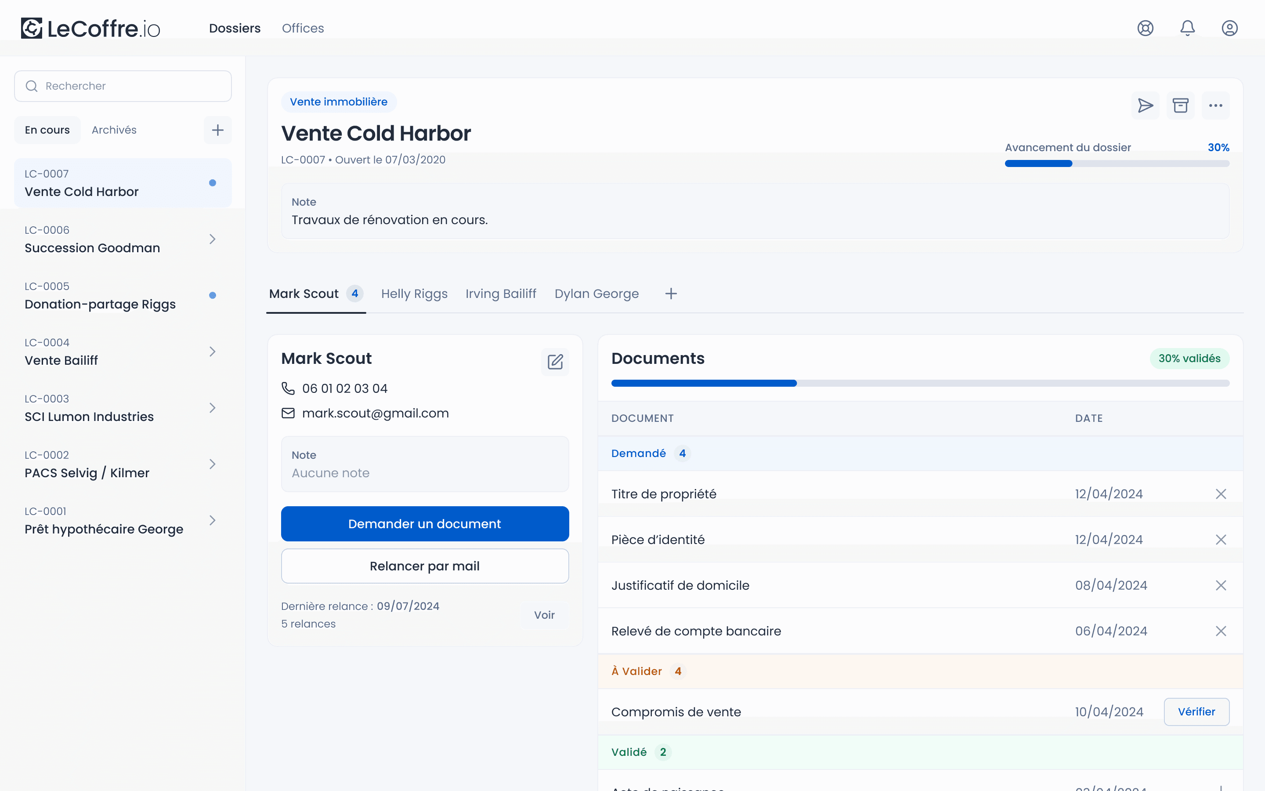
Task: Remove the Titre de propriété request
Action: point(1221,494)
